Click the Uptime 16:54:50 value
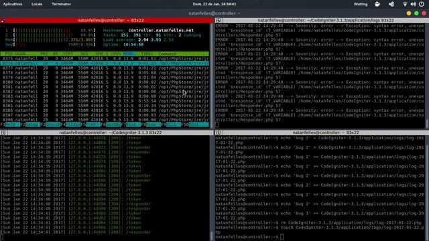This screenshot has height=241, width=429. point(133,45)
